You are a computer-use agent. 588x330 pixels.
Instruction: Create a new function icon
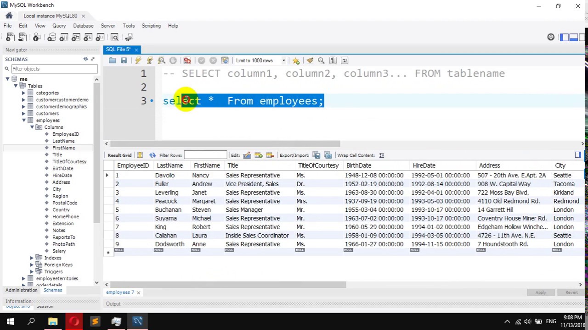pos(100,37)
